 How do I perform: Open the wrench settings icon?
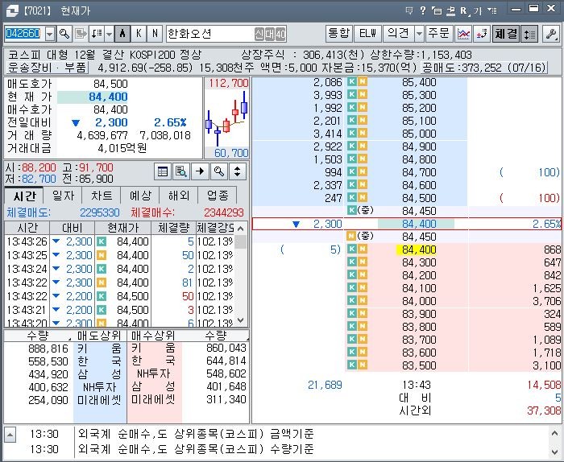(x=550, y=34)
